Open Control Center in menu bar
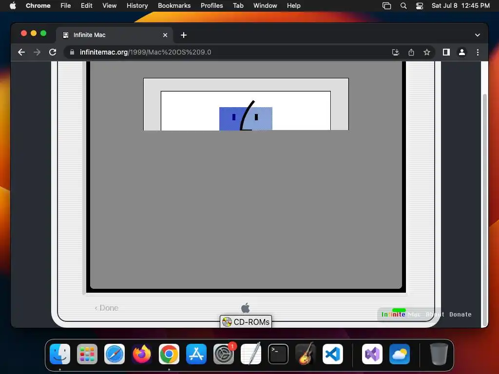 (420, 6)
